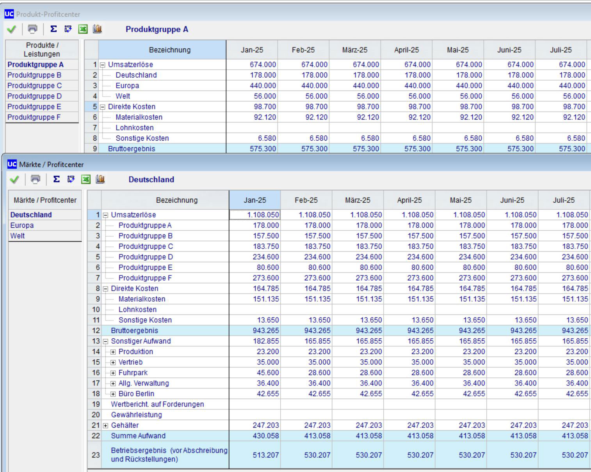591x472 pixels.
Task: Click the green checkmark in Produkt-Profitcenter toolbar
Action: pos(11,29)
